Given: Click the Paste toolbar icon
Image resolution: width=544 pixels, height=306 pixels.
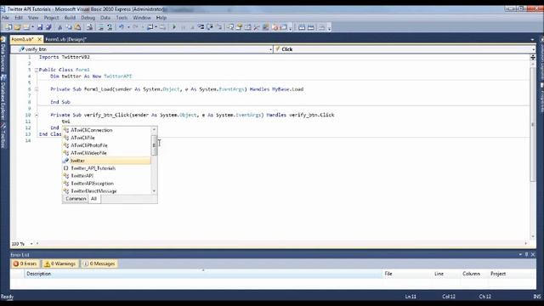Looking at the screenshot, I should click(x=77, y=27).
